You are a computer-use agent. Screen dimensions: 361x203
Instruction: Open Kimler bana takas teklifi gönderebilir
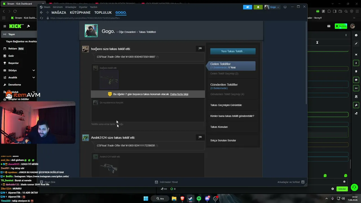[232, 116]
